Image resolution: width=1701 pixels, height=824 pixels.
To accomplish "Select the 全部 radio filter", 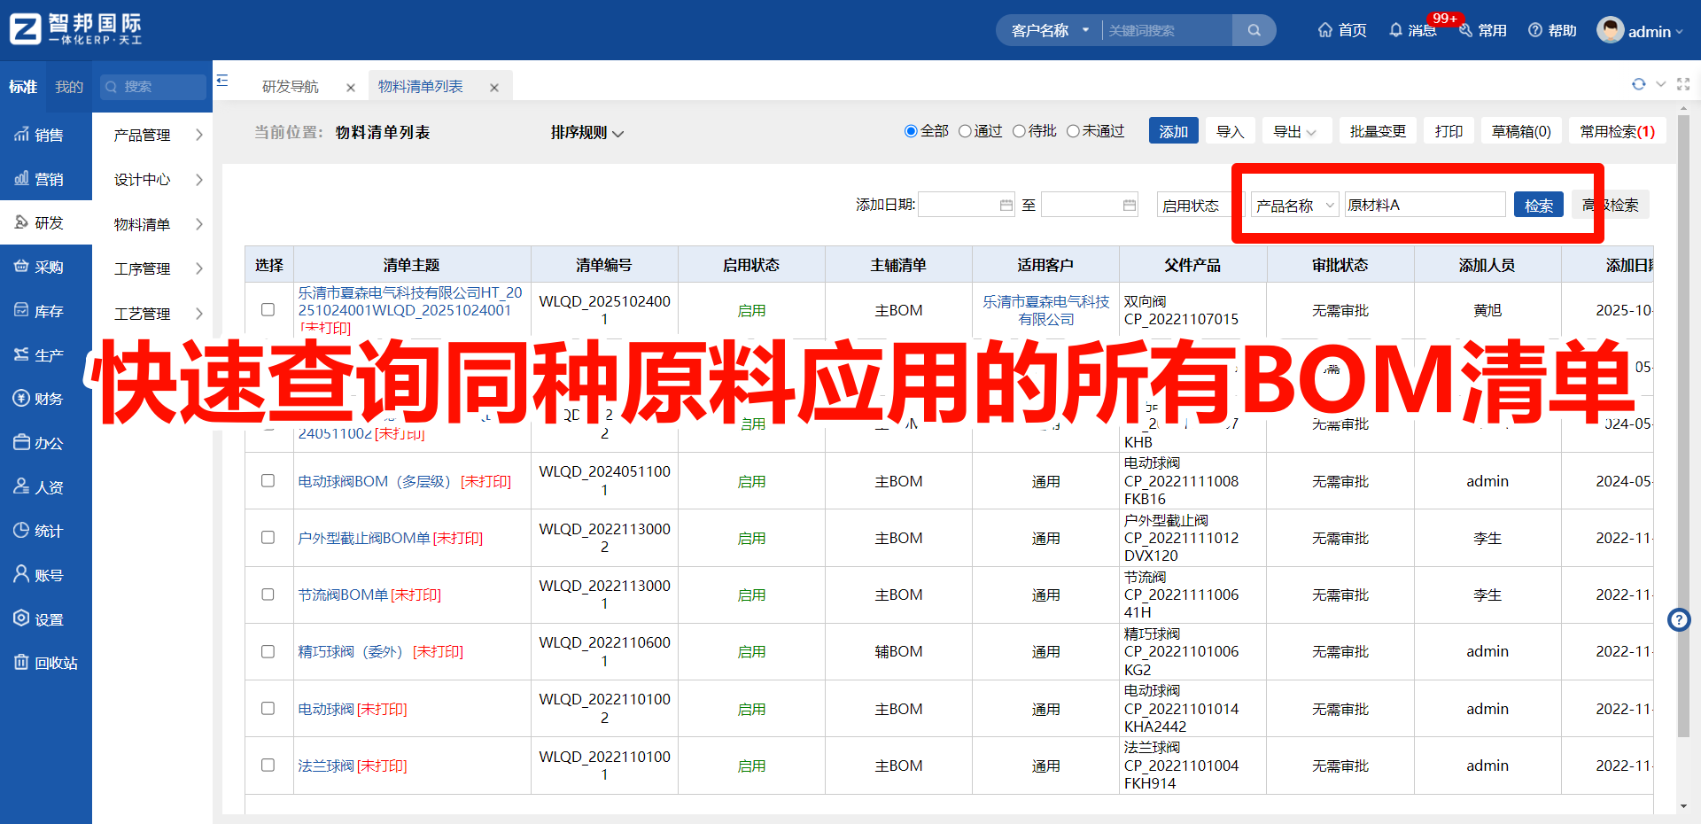I will click(x=911, y=130).
